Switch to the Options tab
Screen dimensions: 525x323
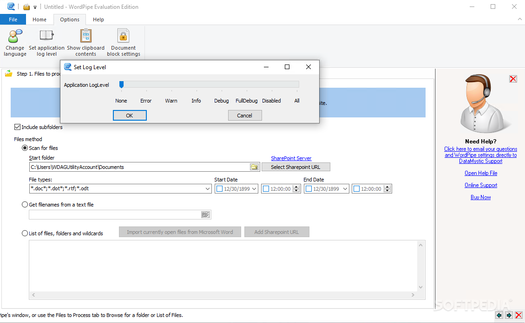(x=70, y=19)
